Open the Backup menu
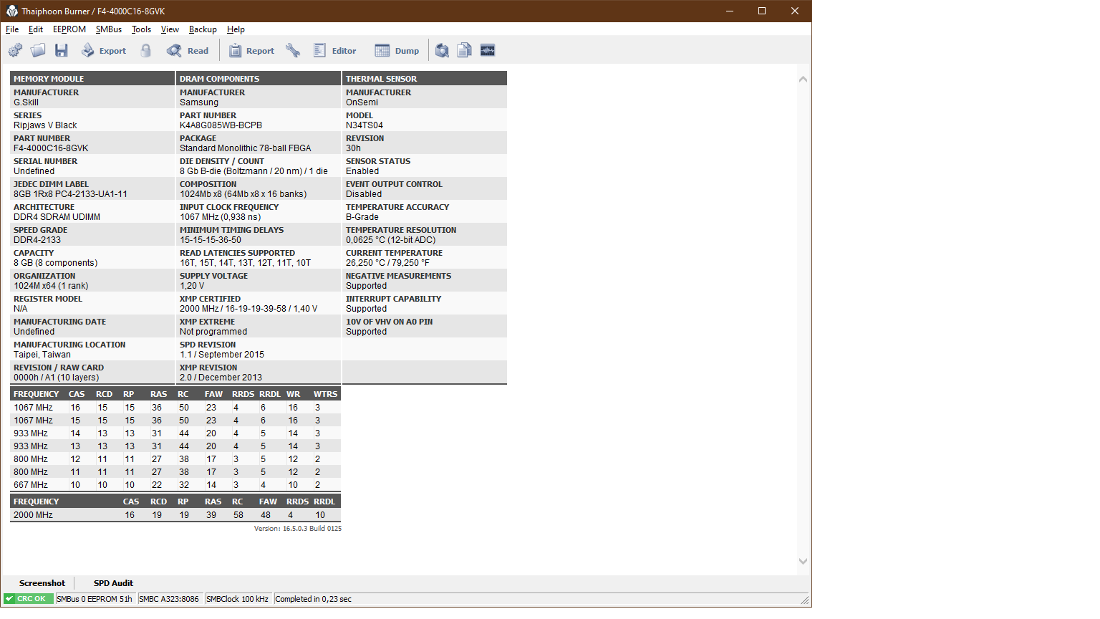The width and height of the screenshot is (1100, 619). tap(203, 29)
